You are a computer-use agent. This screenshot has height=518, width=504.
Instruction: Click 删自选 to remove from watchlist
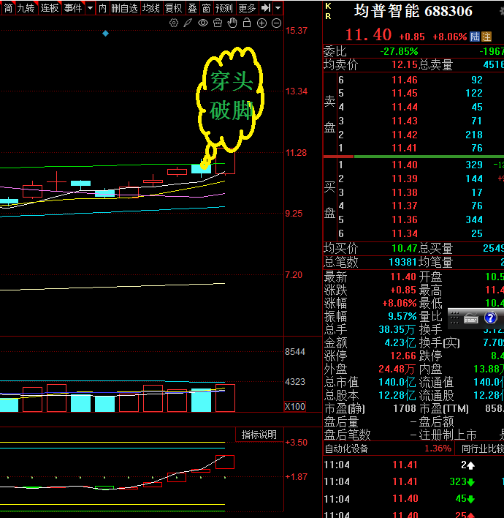[x=124, y=8]
